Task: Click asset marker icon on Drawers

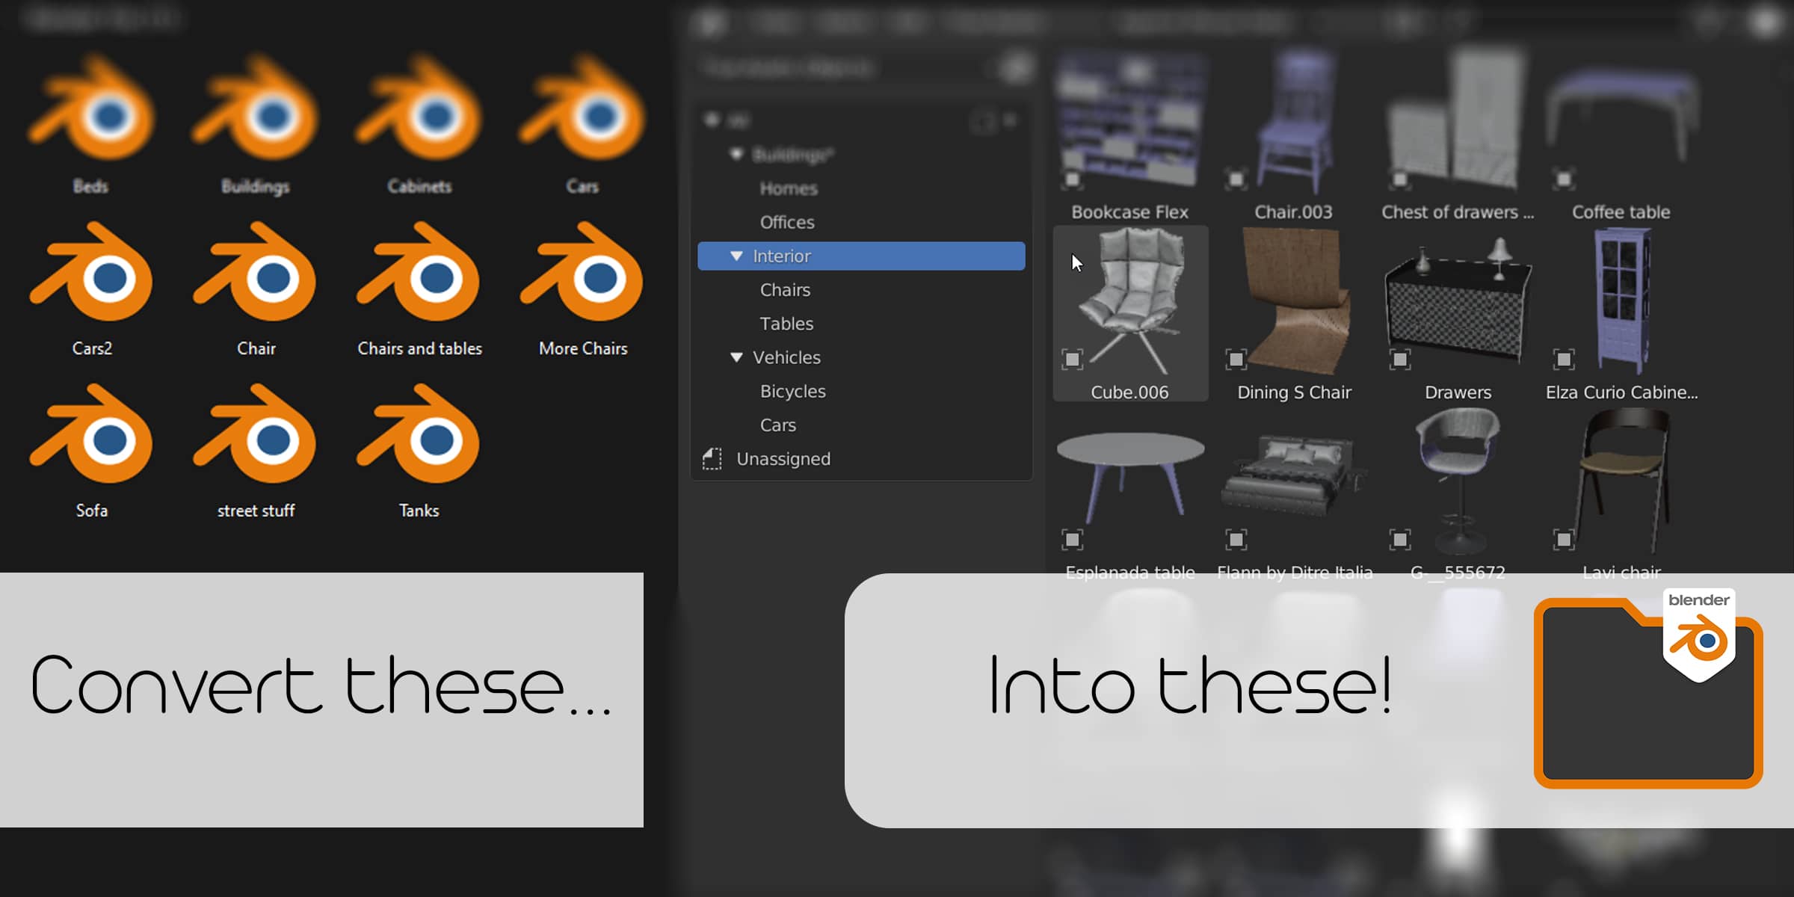Action: click(1400, 360)
